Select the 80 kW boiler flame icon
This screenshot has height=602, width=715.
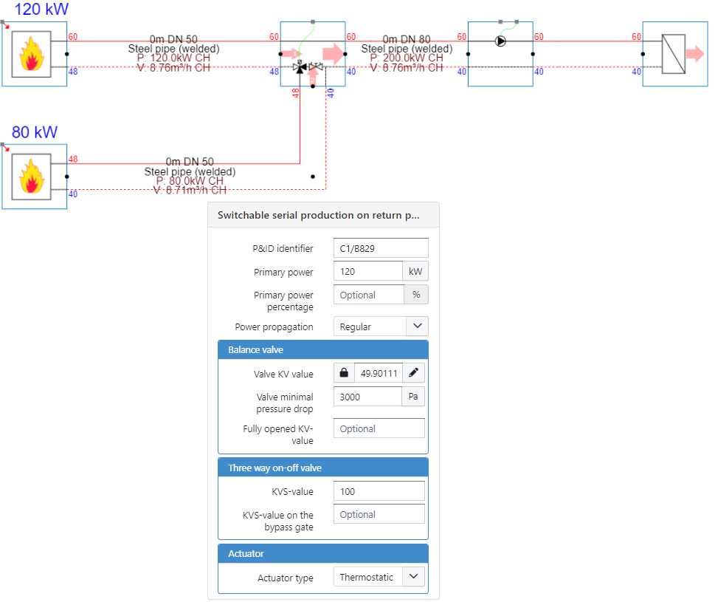pyautogui.click(x=31, y=177)
